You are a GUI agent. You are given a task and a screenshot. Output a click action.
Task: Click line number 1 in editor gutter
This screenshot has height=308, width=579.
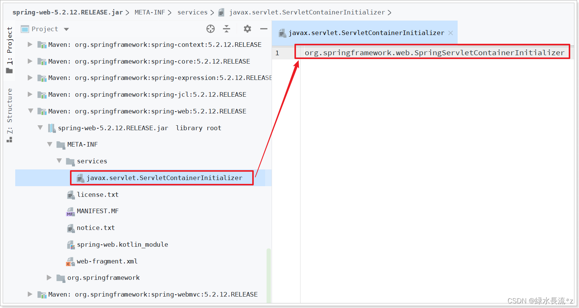click(277, 53)
